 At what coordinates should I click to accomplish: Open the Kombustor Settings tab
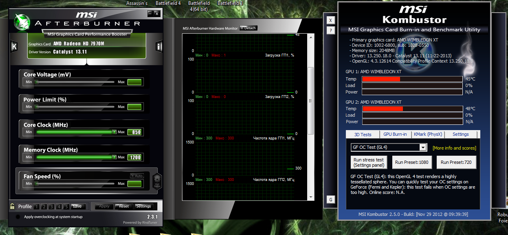click(x=461, y=134)
